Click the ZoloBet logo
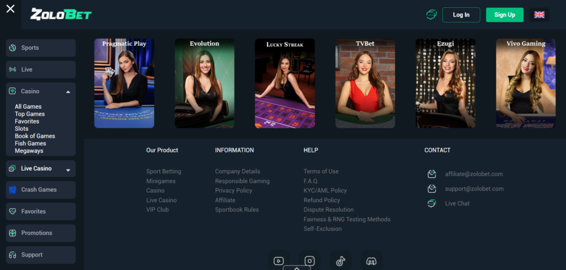The image size is (566, 270). pyautogui.click(x=61, y=14)
